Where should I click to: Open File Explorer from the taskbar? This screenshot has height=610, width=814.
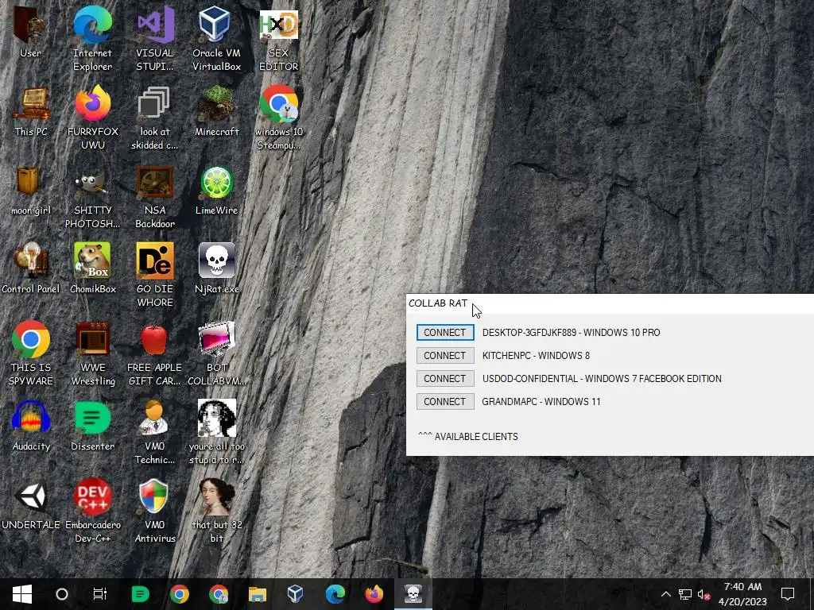(258, 594)
